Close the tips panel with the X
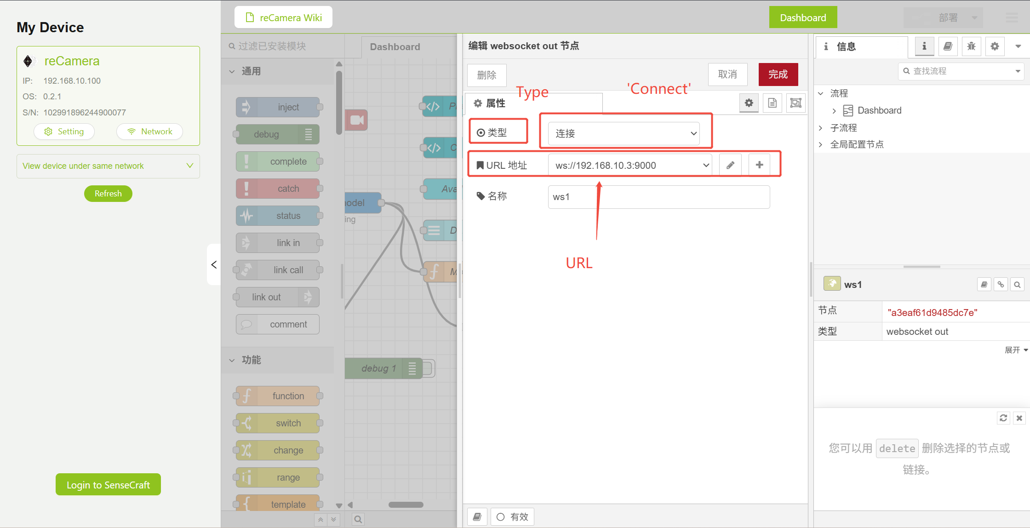Screen dimensions: 1030x528 click(1019, 418)
